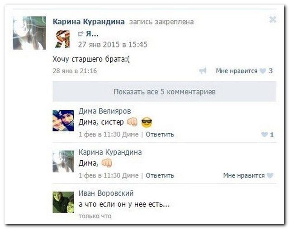The height and width of the screenshot is (229, 289).
Task: Click Ответить under Карина's Дима comment
Action: click(160, 175)
